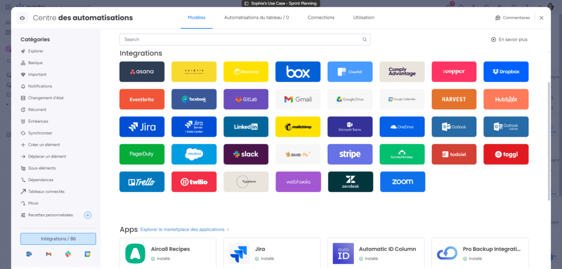The width and height of the screenshot is (562, 269).
Task: Select the Zendesk integration tile
Action: pos(351,182)
